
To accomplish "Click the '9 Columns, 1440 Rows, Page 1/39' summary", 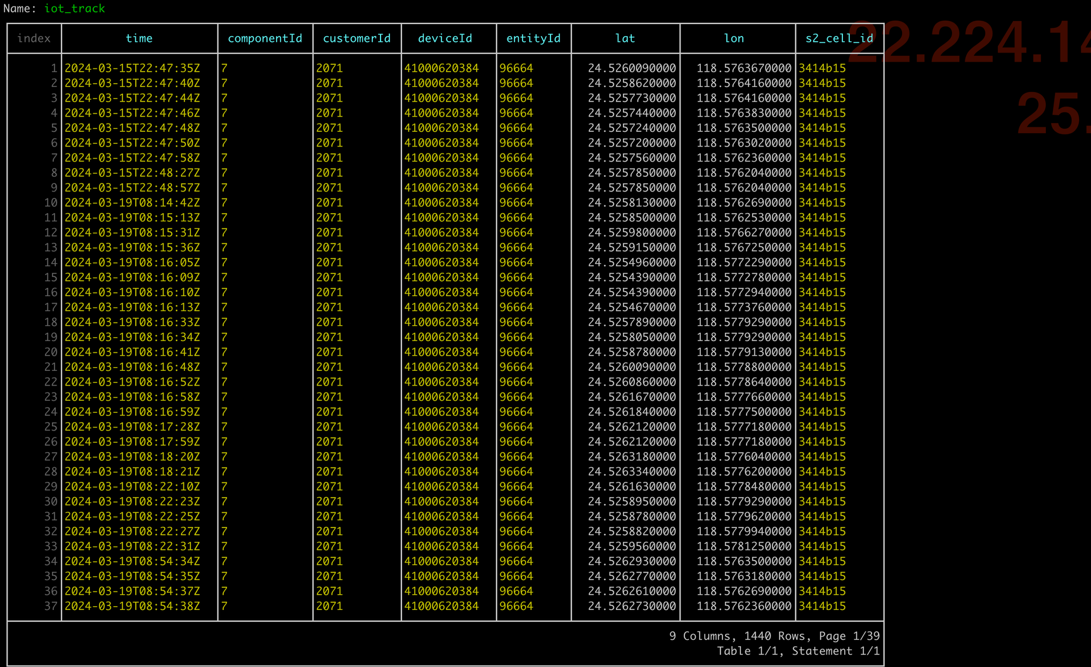I will [x=774, y=636].
